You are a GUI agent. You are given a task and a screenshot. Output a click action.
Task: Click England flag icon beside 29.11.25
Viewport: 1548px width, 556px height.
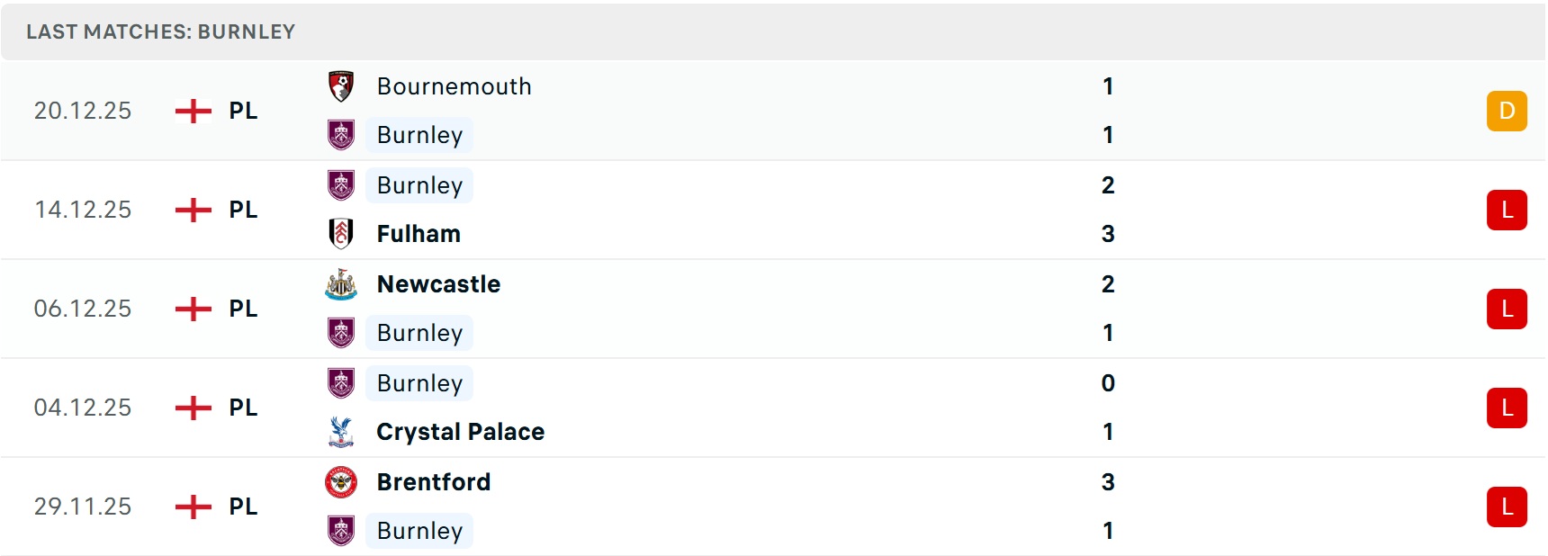click(x=193, y=507)
